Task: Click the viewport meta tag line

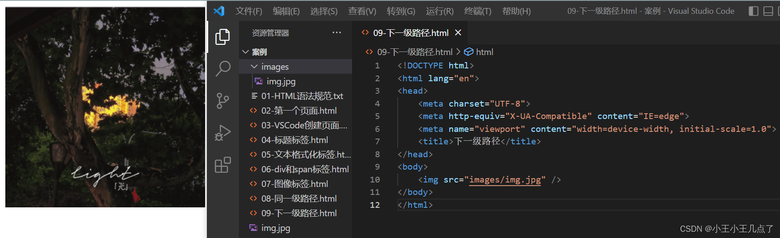Action: tap(597, 129)
